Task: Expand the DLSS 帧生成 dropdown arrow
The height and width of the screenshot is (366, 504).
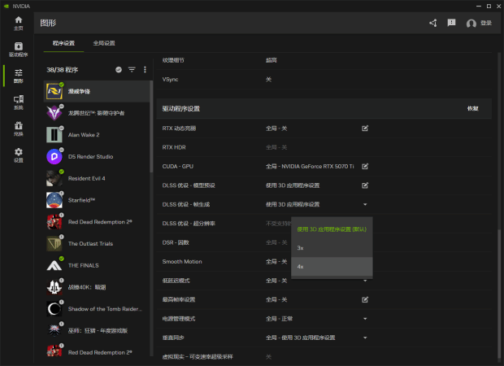Action: point(365,204)
